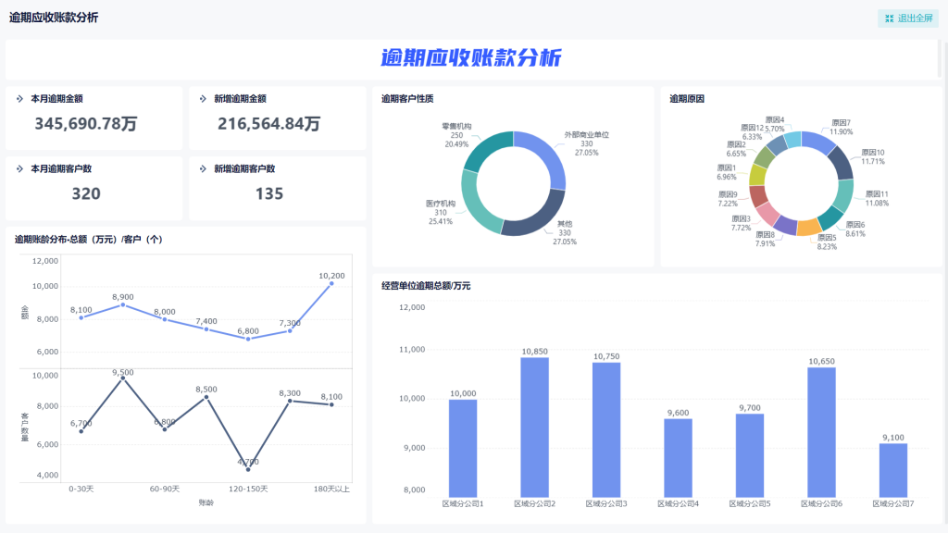The height and width of the screenshot is (533, 948).
Task: Click the 原因7 slice in 逾期原因 chart
Action: (818, 142)
